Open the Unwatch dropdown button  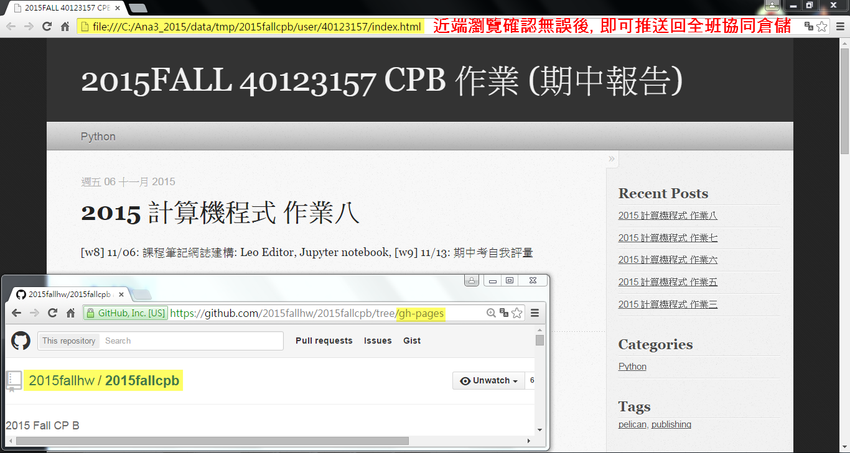tap(488, 381)
